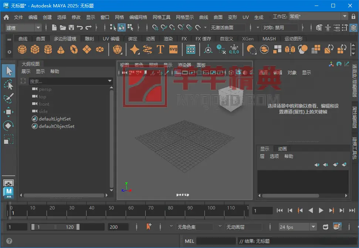The image size is (359, 248).
Task: Select defaultLightSet in the outliner
Action: pyautogui.click(x=55, y=119)
